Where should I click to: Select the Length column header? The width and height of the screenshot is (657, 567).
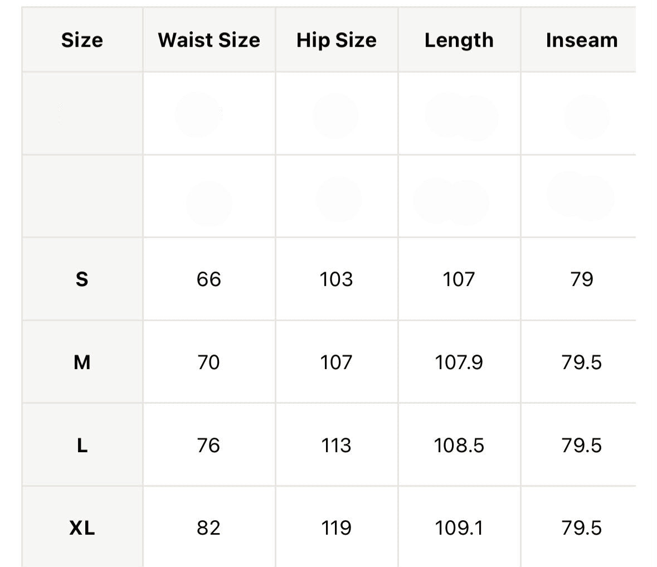[459, 41]
